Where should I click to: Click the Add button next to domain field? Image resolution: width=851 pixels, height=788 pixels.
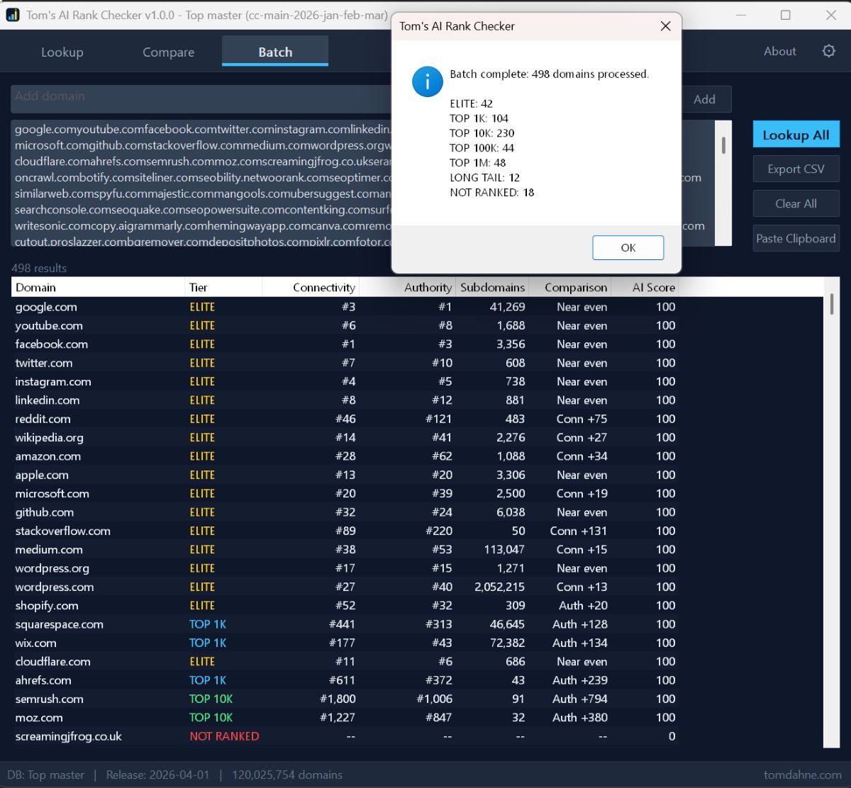pos(706,99)
